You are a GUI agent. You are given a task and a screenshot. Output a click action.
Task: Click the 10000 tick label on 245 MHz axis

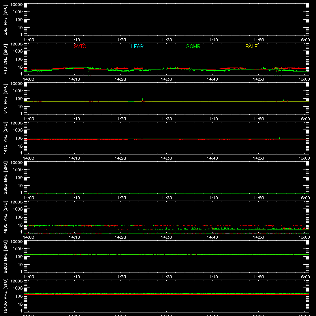(x=17, y=5)
